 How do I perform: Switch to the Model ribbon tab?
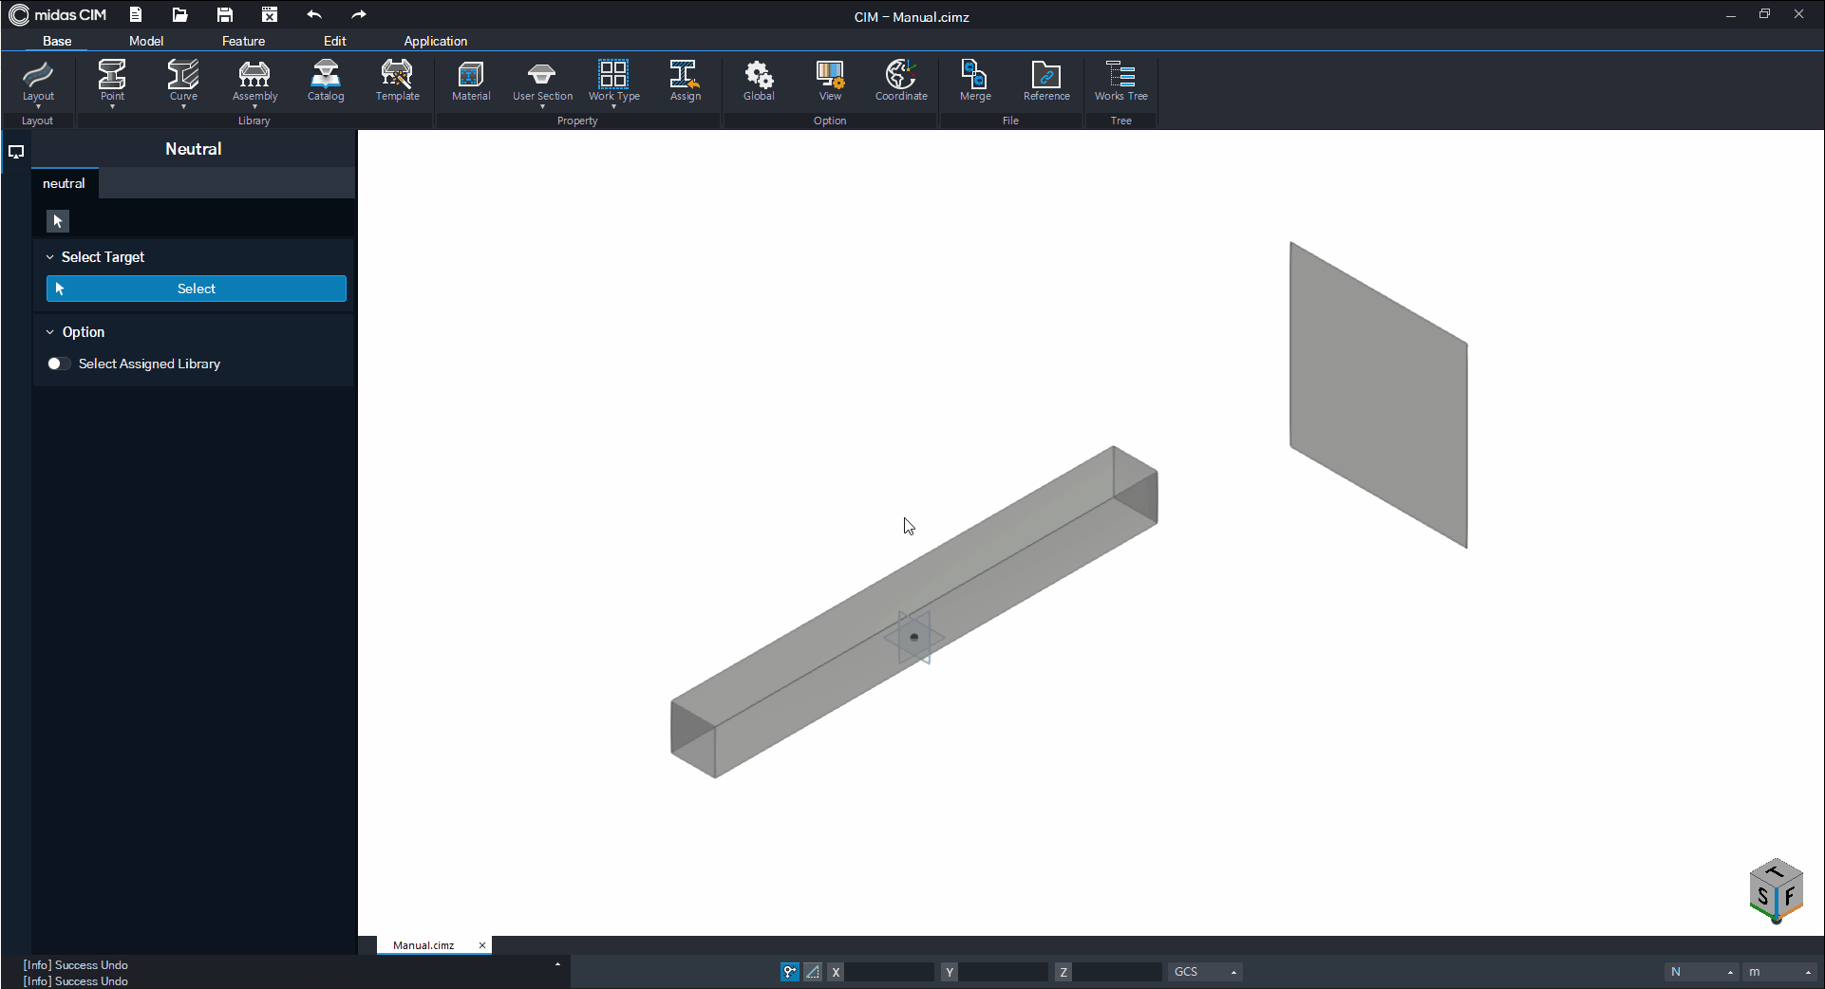point(146,41)
